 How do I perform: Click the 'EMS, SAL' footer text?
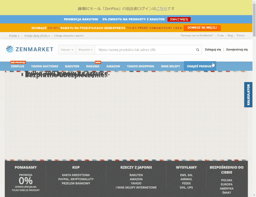[x=186, y=175]
